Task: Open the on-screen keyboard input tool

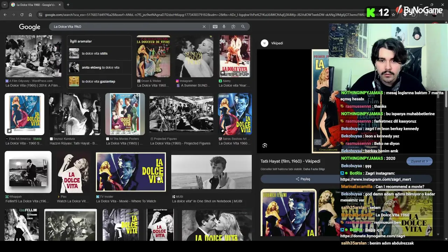Action: (215, 27)
